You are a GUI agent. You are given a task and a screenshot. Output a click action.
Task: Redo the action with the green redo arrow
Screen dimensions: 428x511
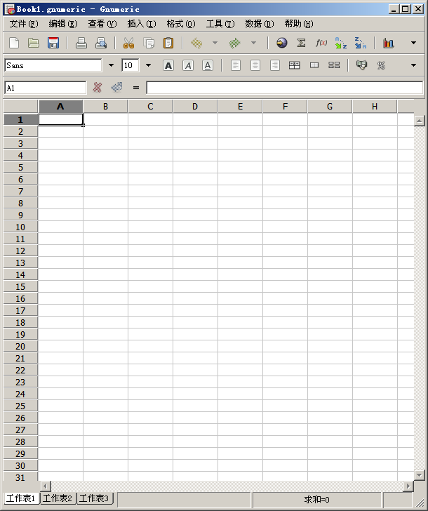(x=234, y=43)
